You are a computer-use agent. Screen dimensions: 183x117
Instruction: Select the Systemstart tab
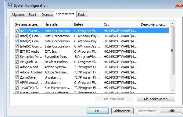[65, 14]
